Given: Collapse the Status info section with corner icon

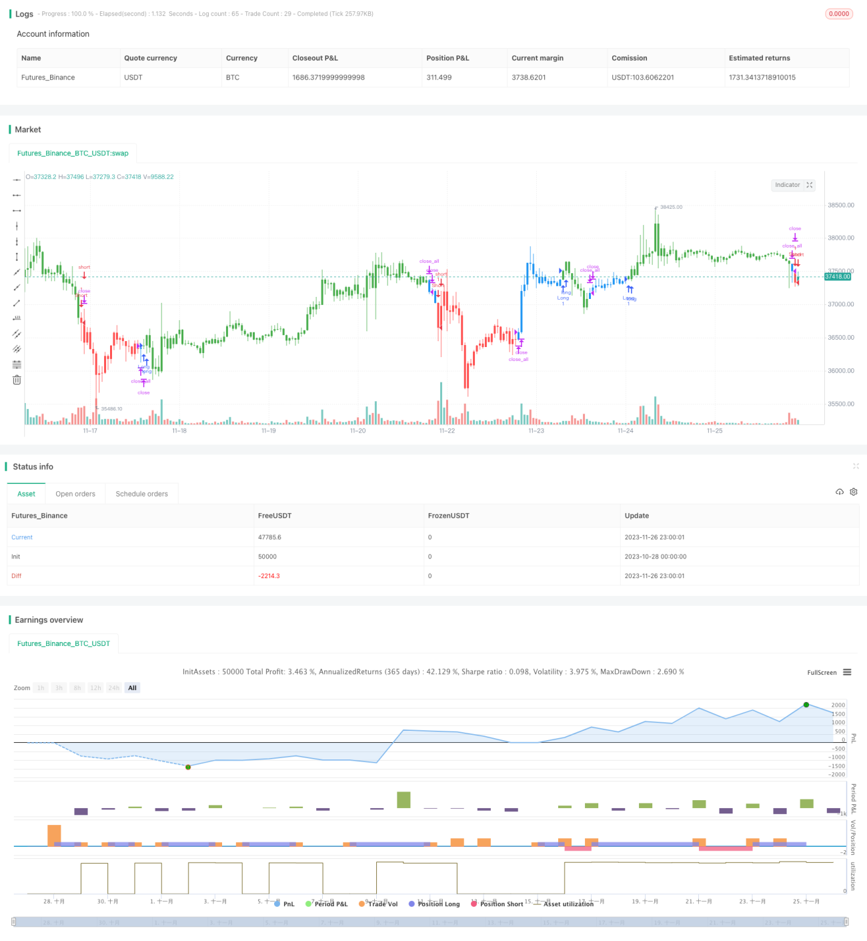Looking at the screenshot, I should pyautogui.click(x=856, y=466).
